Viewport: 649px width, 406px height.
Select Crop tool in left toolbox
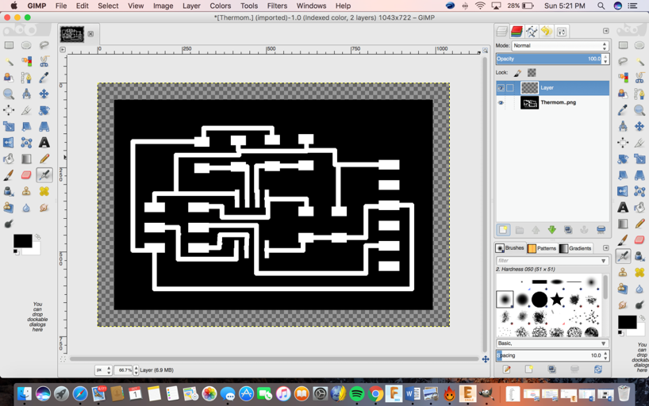[x=26, y=110]
